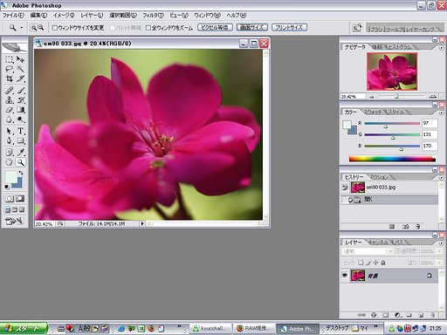Reset to default black and white colors
Screen dimensions: 447x335
click(7, 187)
